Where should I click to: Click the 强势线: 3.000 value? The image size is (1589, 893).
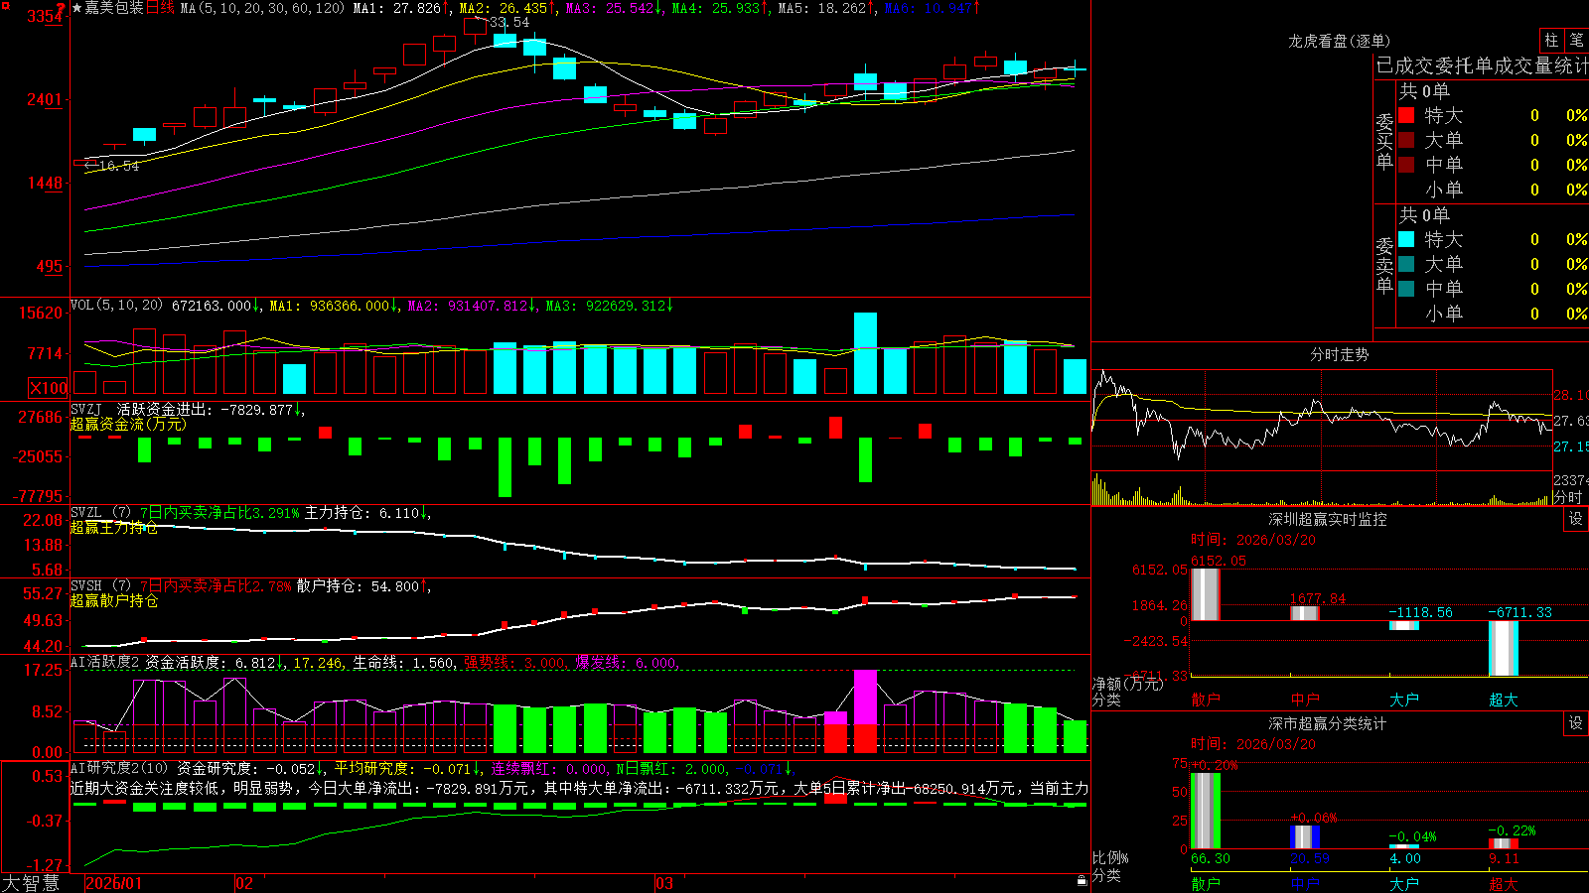pyautogui.click(x=514, y=663)
